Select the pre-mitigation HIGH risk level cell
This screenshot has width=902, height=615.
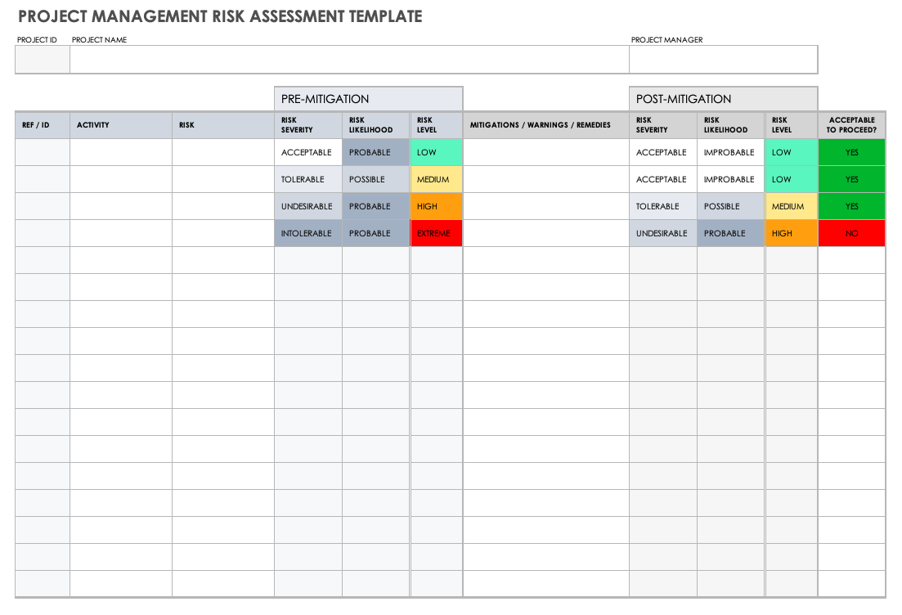coord(436,207)
